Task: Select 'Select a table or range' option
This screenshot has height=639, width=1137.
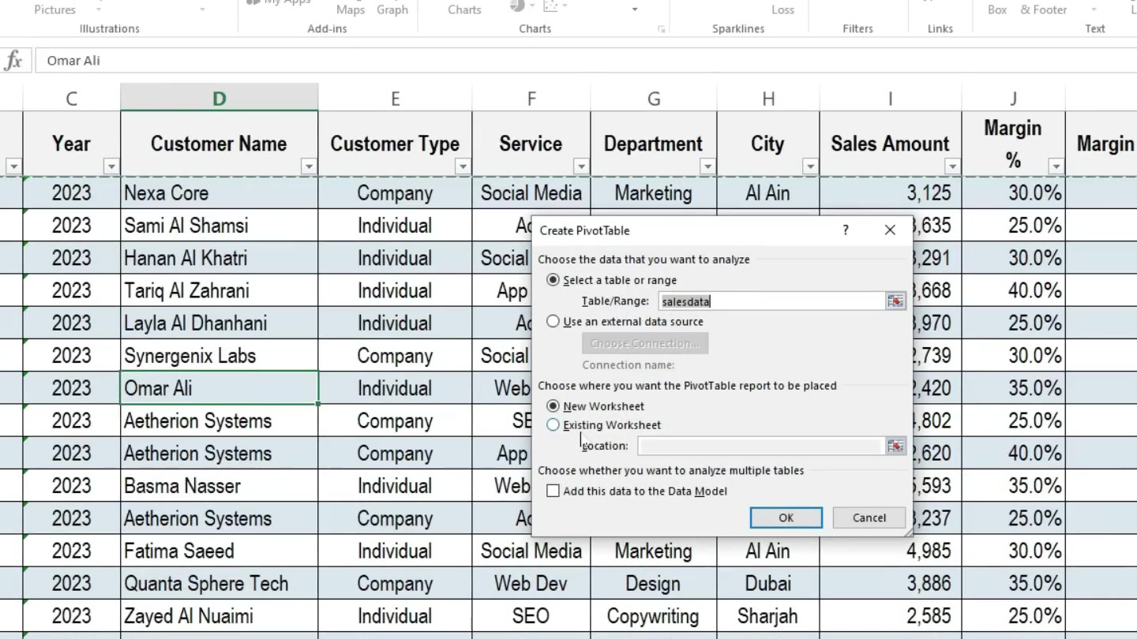Action: (x=553, y=280)
